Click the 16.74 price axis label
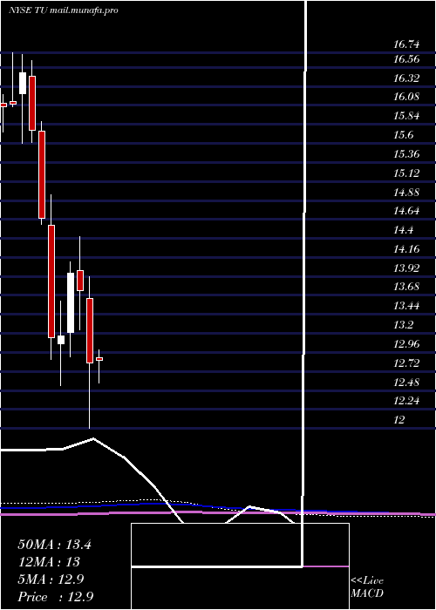This screenshot has width=436, height=610. tap(406, 44)
